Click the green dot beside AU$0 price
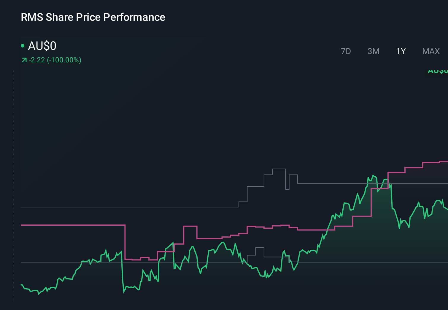This screenshot has height=310, width=448. pyautogui.click(x=23, y=46)
